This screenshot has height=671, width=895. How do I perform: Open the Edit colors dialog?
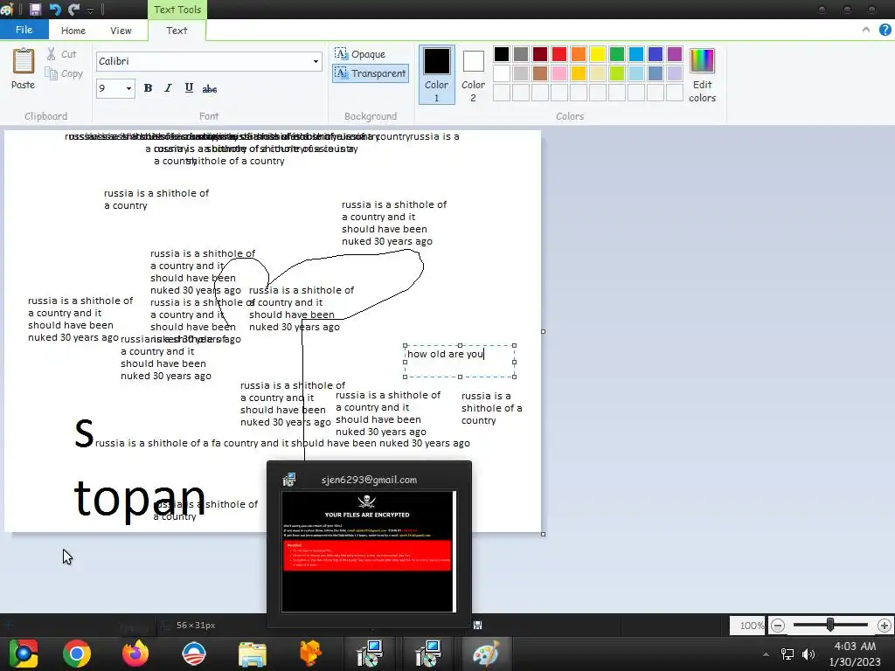pos(702,75)
